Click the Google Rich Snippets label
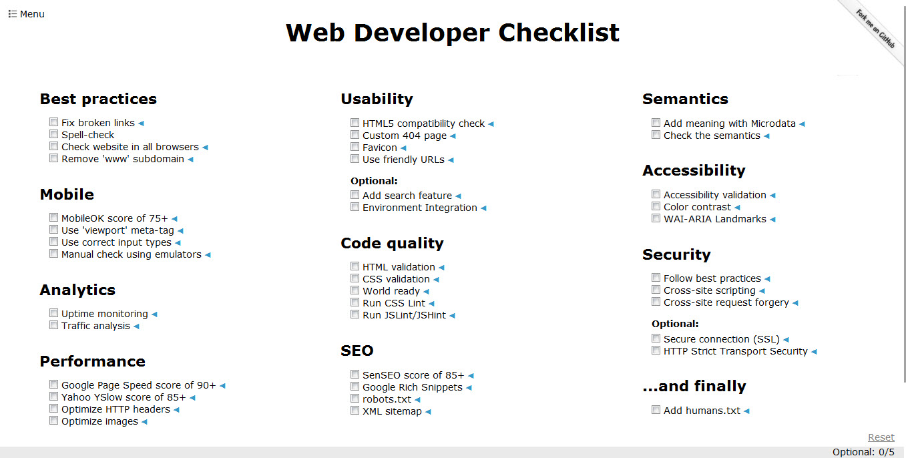Viewport: 906px width, 458px height. coord(412,387)
